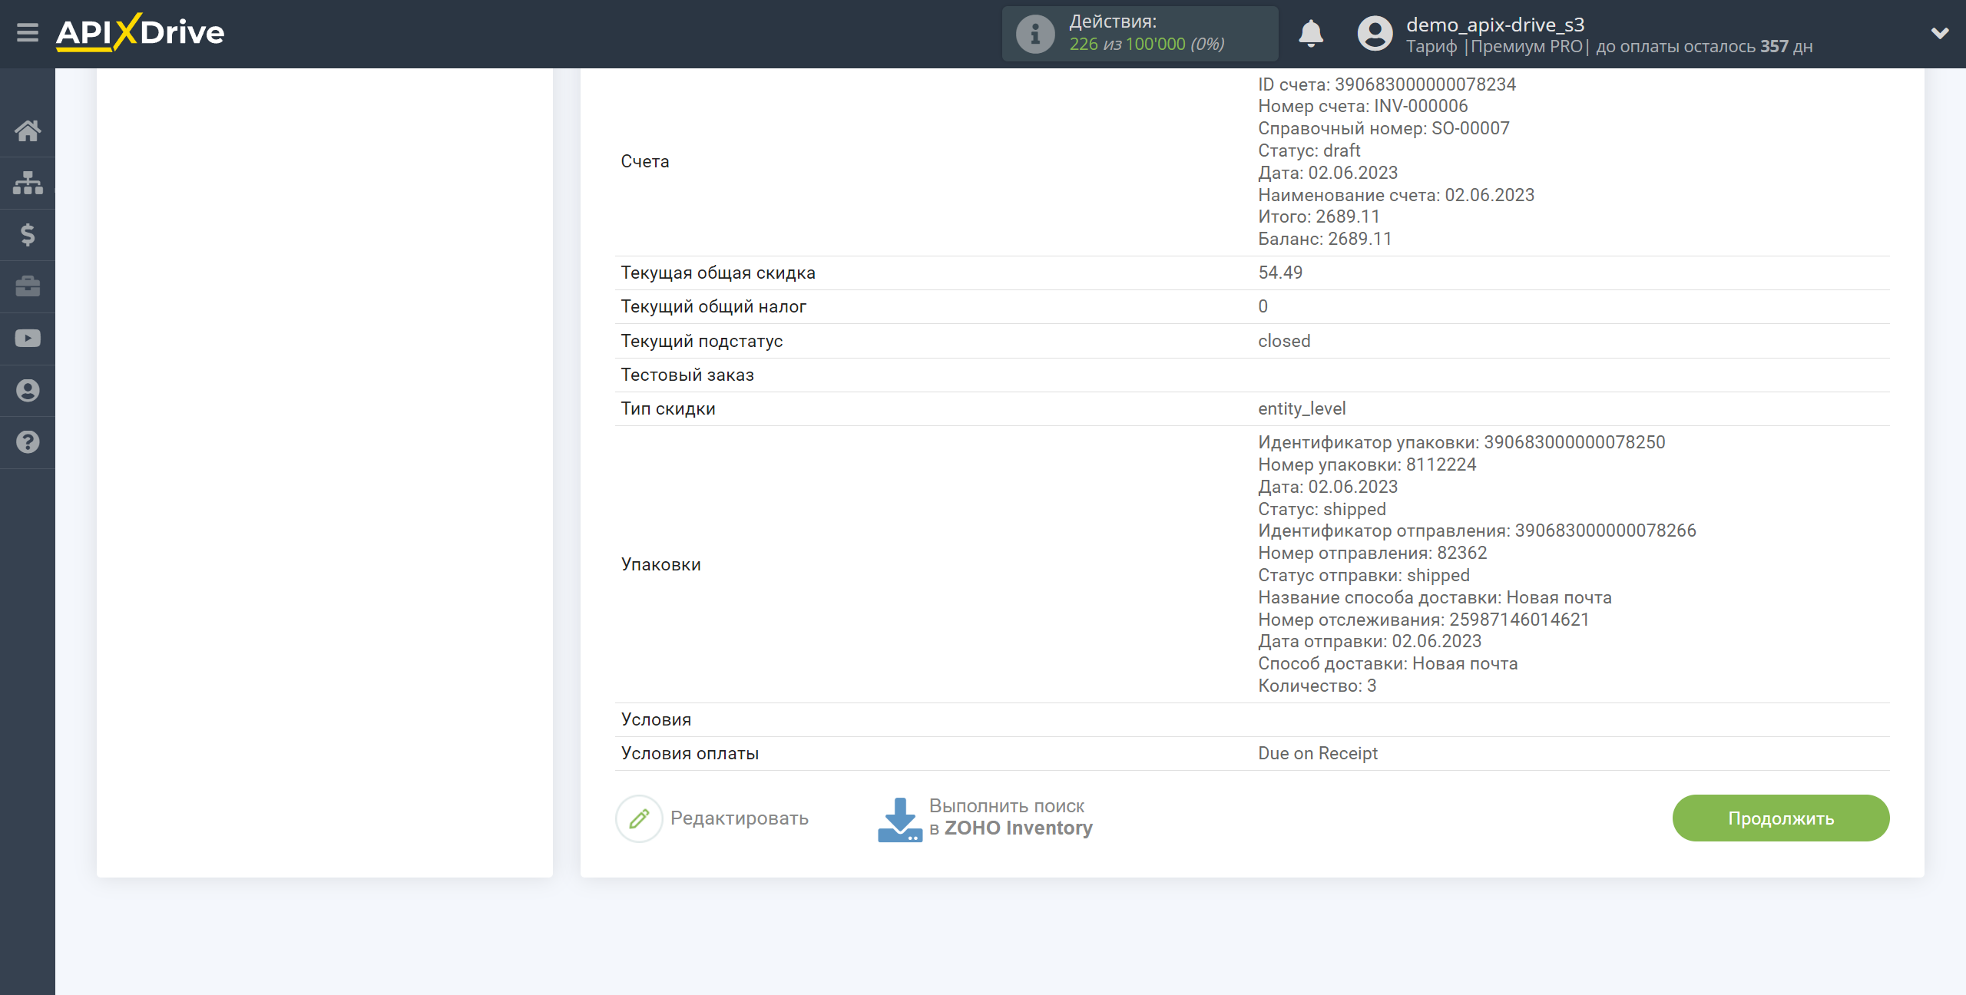Click the actions info icon
This screenshot has width=1966, height=995.
click(x=1035, y=34)
